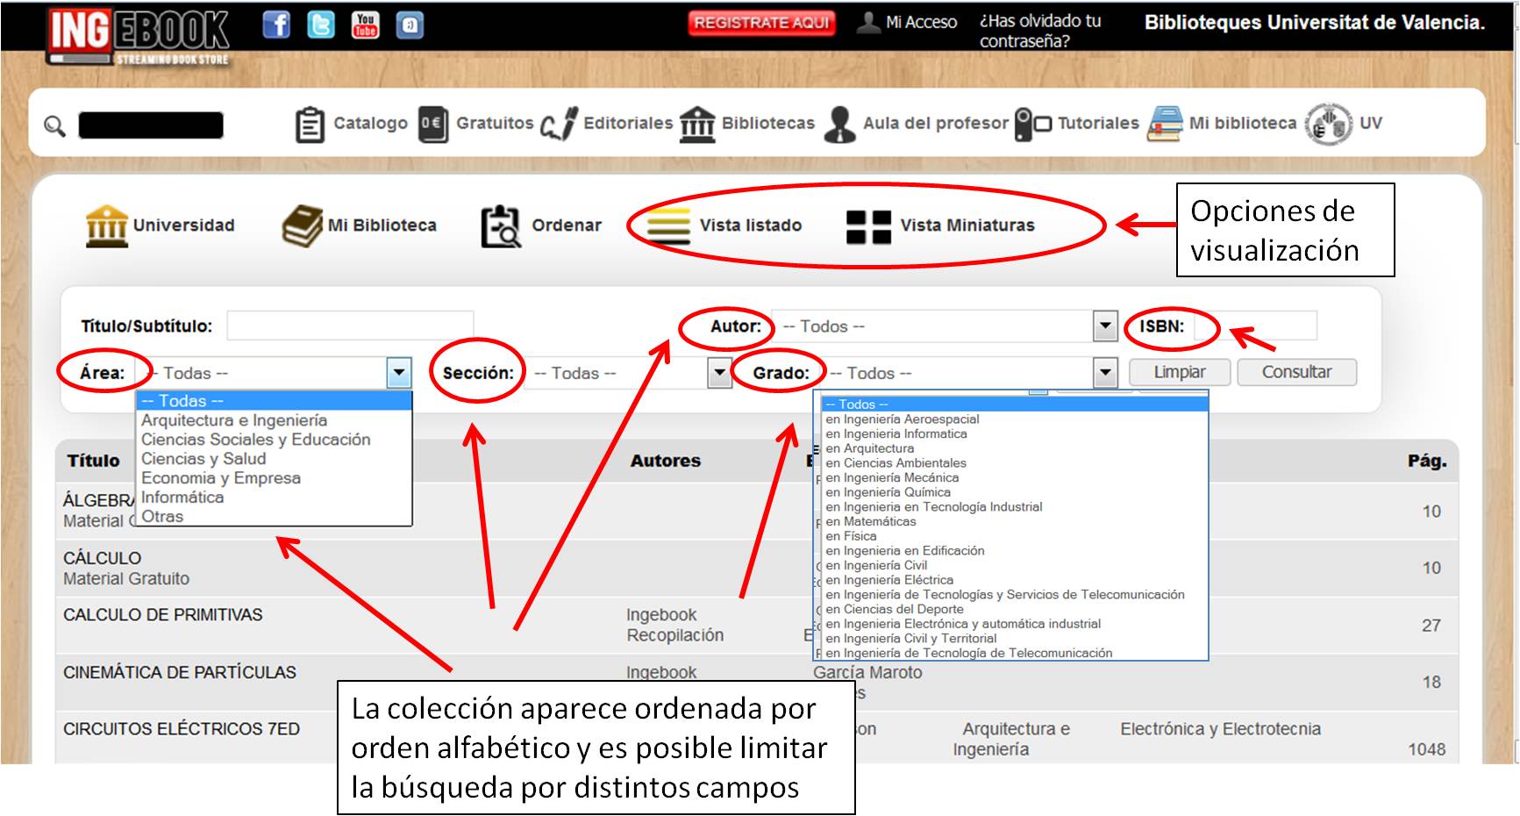Screen dimensions: 1520x816
Task: Open the Bibliotecas building icon
Action: tap(697, 124)
